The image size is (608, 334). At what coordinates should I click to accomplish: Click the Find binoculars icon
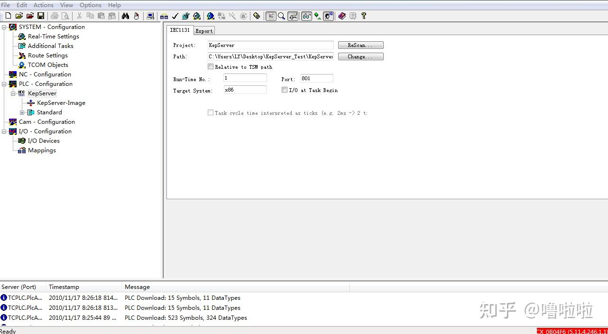tap(125, 16)
